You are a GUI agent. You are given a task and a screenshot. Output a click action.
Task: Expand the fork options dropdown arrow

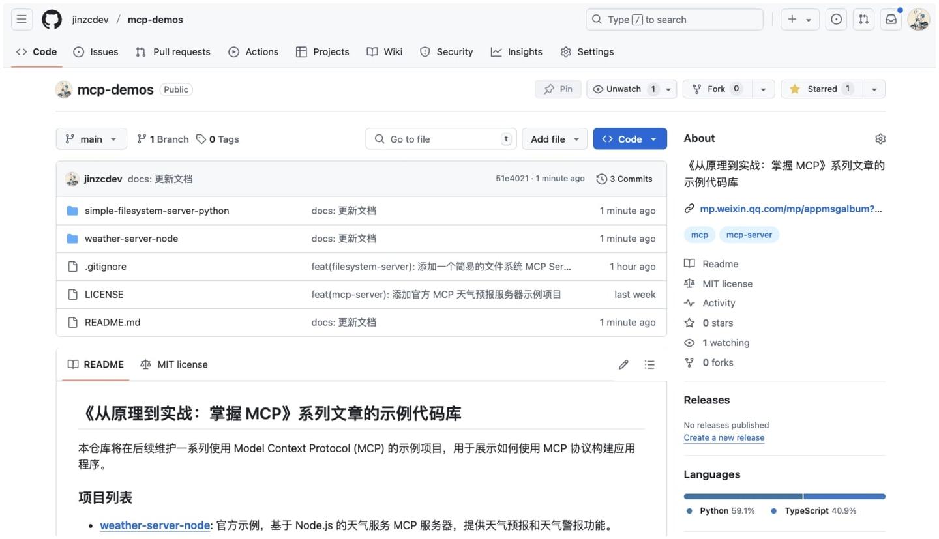point(763,89)
